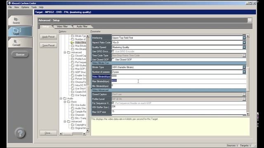Select Sample Rate tree item
The width and height of the screenshot is (264, 148).
click(80, 111)
